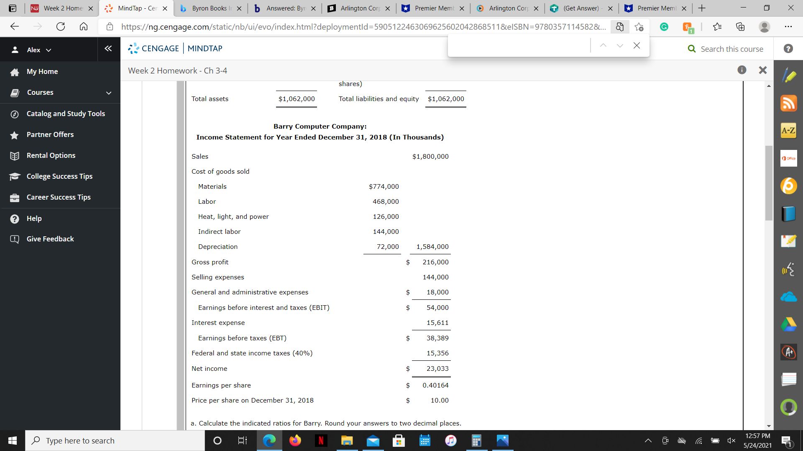Click the activity info icon

(x=742, y=70)
